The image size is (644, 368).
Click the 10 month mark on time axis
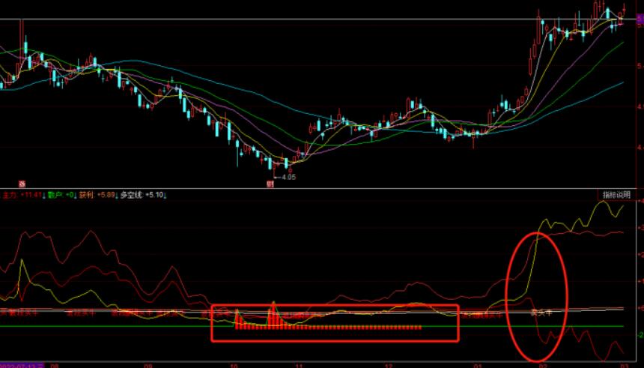point(234,365)
